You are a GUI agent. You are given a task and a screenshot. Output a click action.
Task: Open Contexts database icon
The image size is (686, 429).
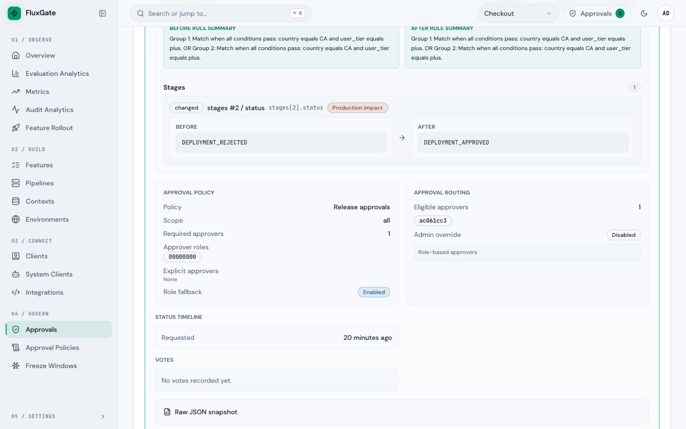click(16, 201)
